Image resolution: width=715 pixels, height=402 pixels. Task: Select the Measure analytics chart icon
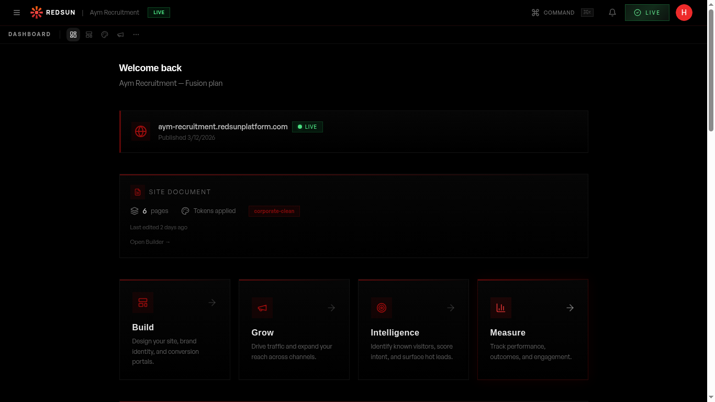tap(501, 308)
